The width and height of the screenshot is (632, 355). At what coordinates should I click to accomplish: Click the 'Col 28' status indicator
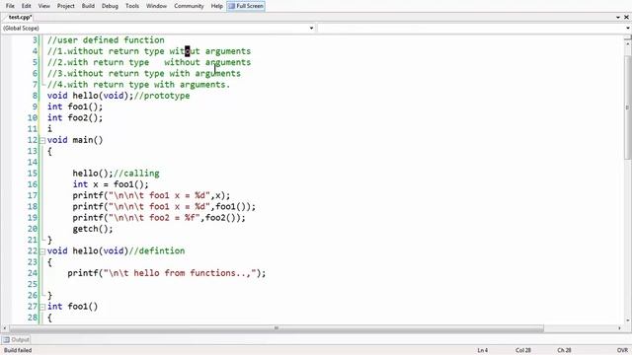coord(523,350)
